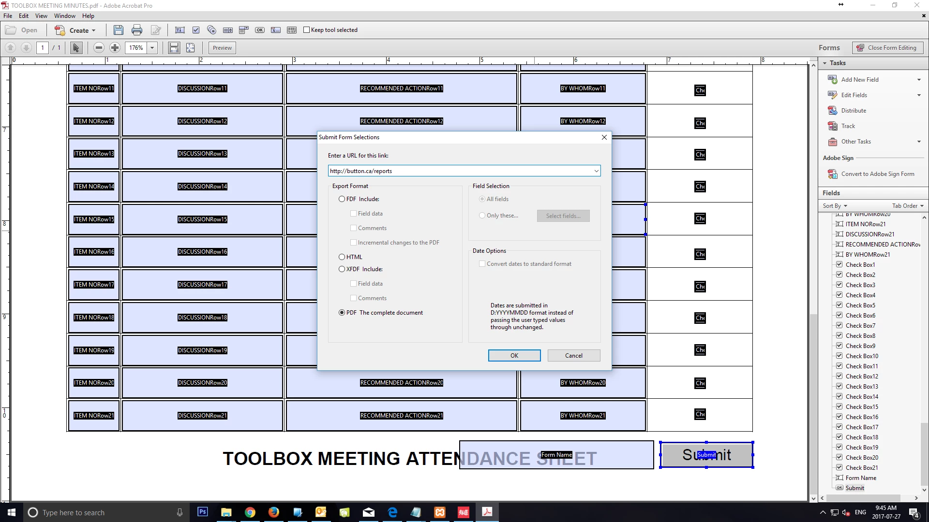Select the OK button field tool
929x522 pixels.
coord(260,30)
